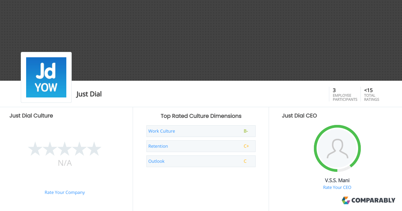The width and height of the screenshot is (402, 211).
Task: Open the Rate Your Company link
Action: point(65,192)
